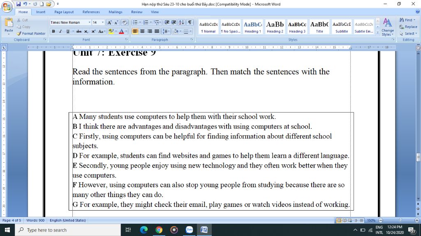Apply strikethrough formatting
Viewport: 421px width, 236px height.
click(79, 31)
